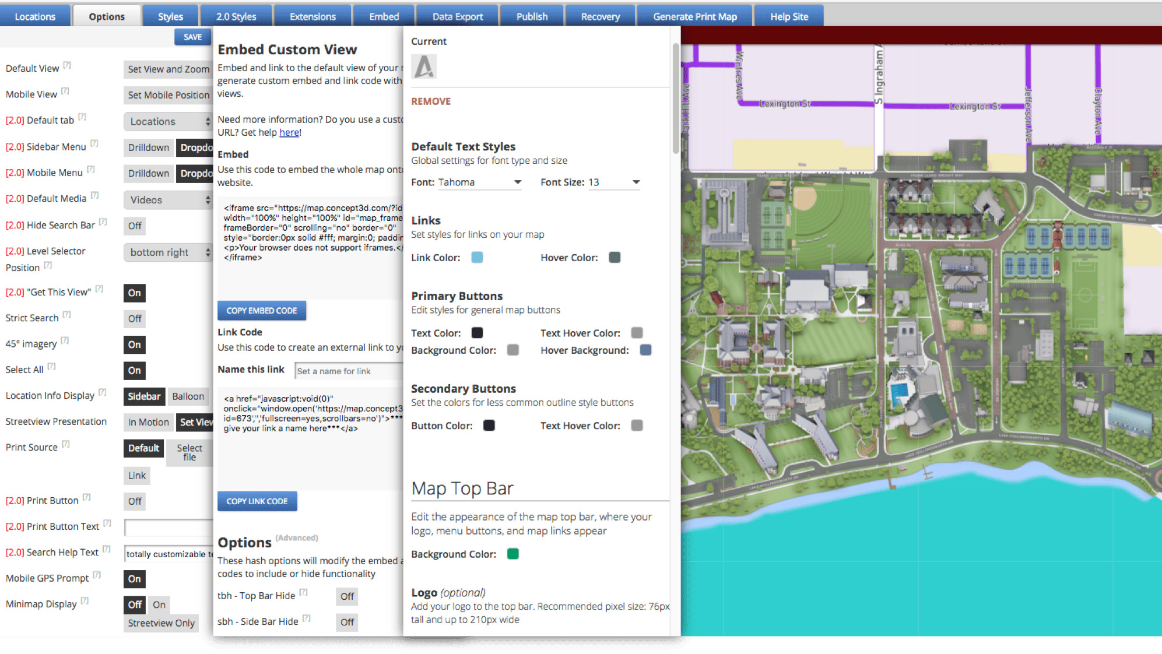Click the Link Color swatch
Viewport: 1162px width, 654px height.
pyautogui.click(x=476, y=257)
